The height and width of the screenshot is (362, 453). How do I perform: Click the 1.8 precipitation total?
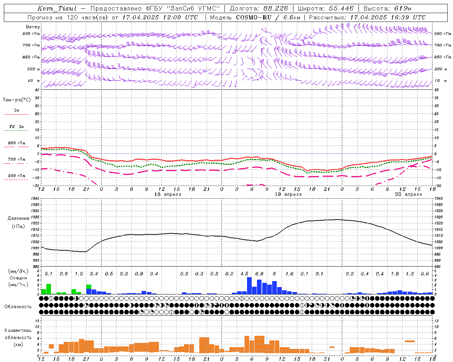pos(395,274)
